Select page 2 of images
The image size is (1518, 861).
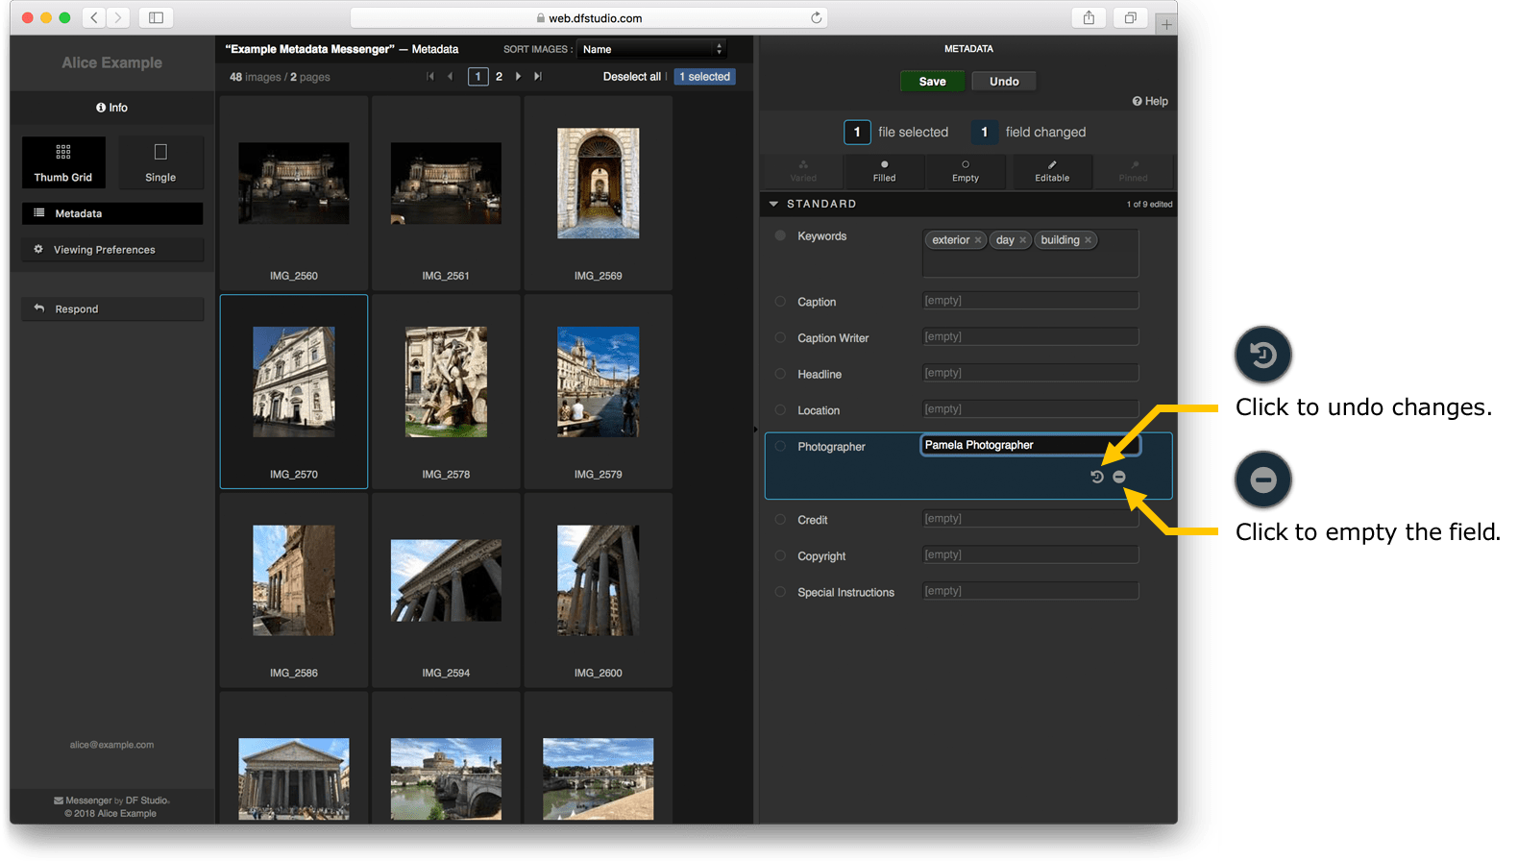499,76
